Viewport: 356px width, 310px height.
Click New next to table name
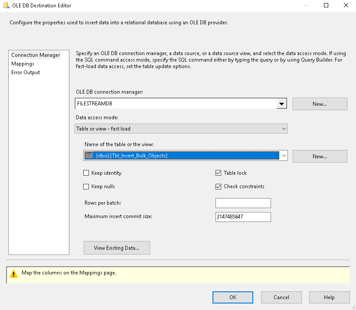pyautogui.click(x=320, y=156)
